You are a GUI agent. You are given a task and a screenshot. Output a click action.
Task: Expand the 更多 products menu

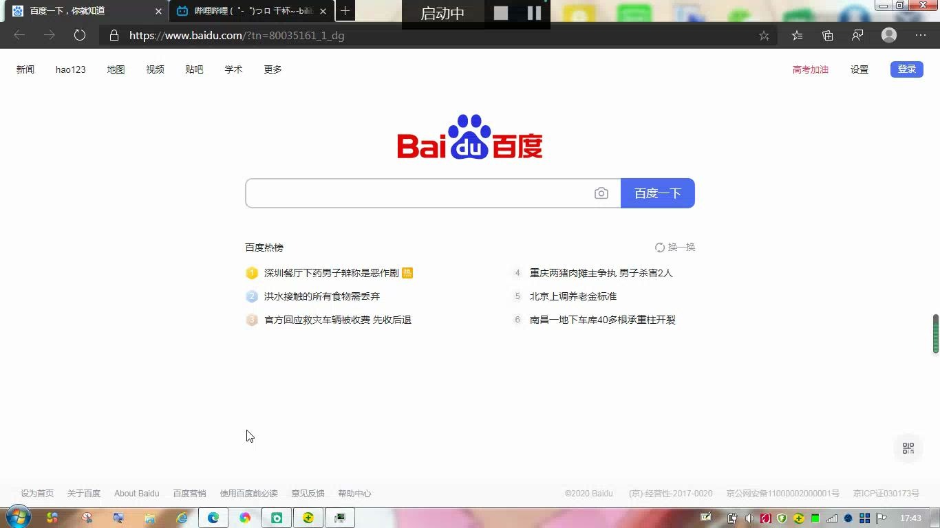coord(273,69)
